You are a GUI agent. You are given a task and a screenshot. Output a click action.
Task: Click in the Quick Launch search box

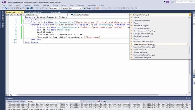[185, 2]
